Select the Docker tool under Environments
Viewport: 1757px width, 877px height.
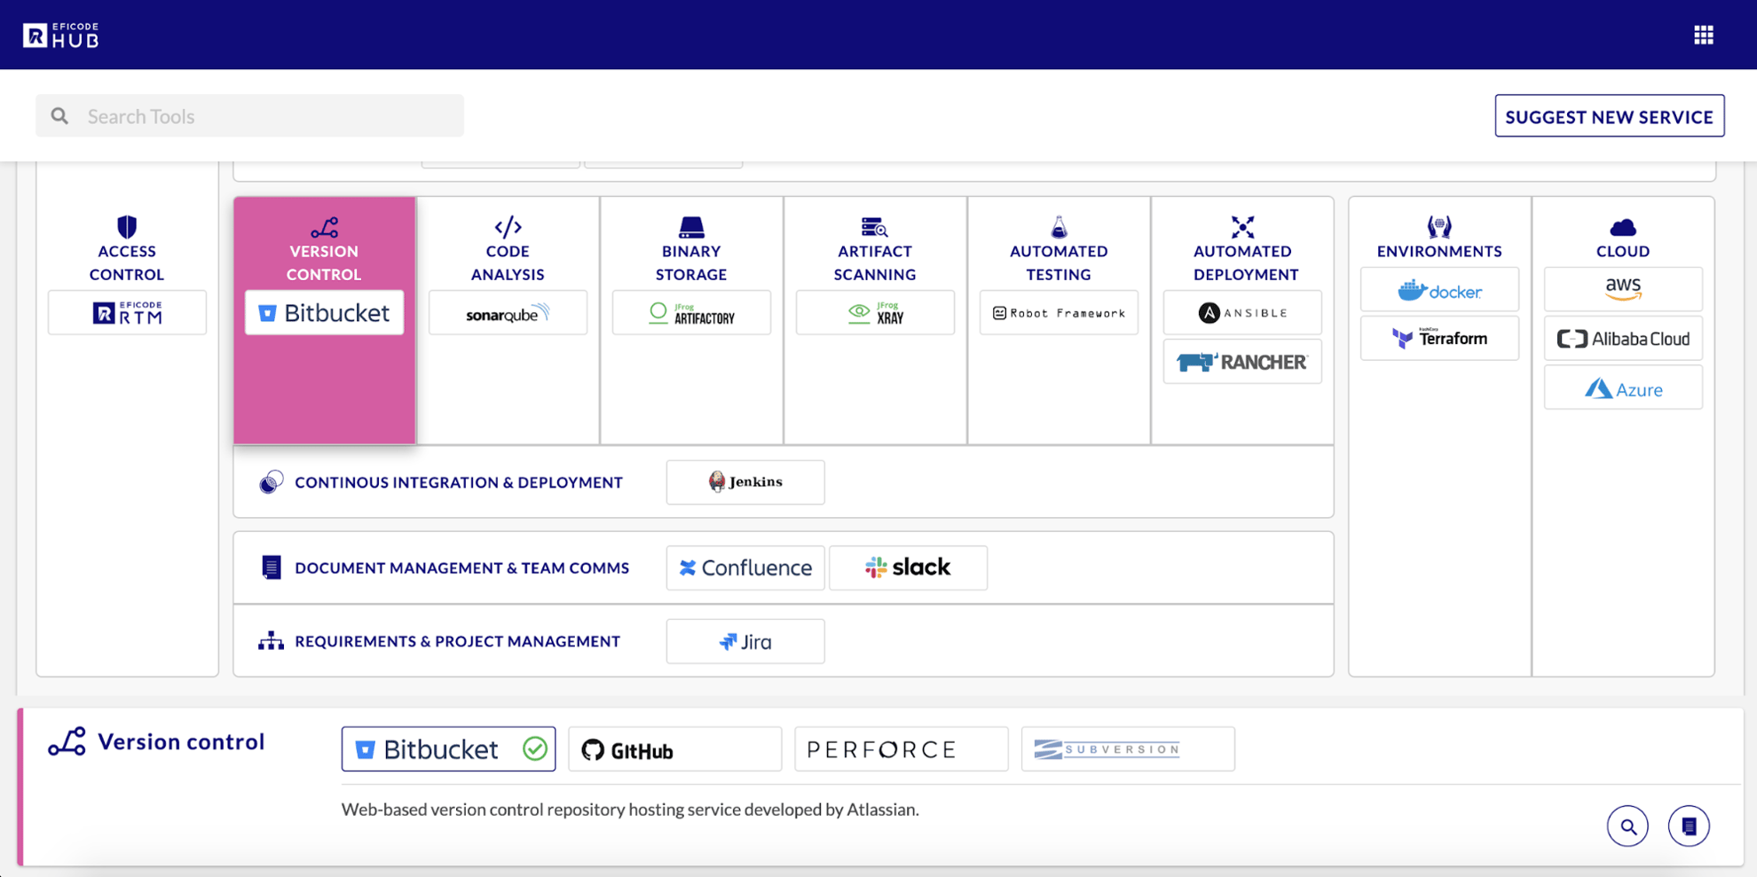[1438, 289]
